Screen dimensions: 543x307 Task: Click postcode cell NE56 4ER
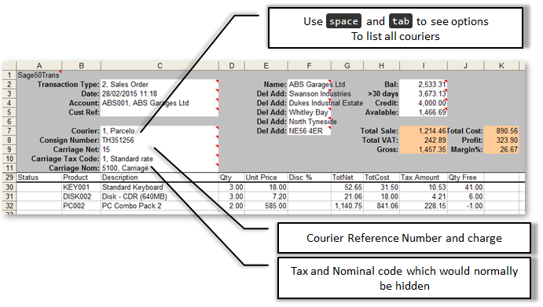coord(310,131)
